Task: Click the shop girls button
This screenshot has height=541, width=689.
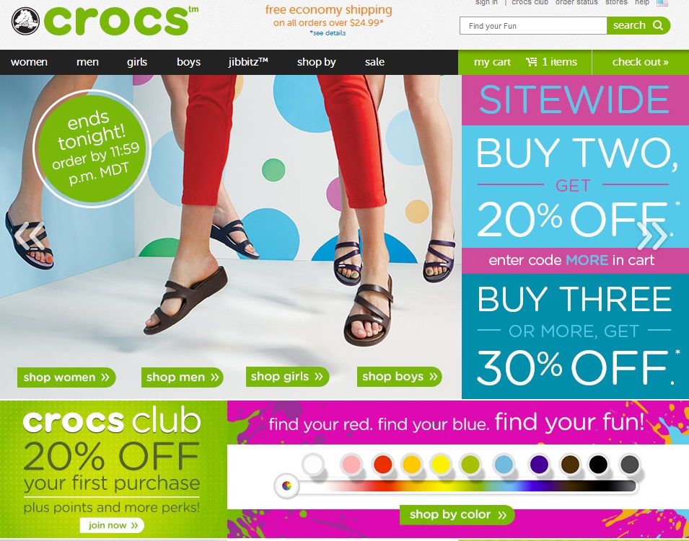Action: (x=287, y=377)
